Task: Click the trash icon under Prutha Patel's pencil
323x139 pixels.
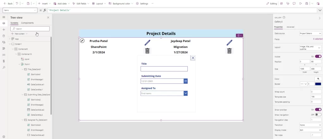Action: pos(147,51)
